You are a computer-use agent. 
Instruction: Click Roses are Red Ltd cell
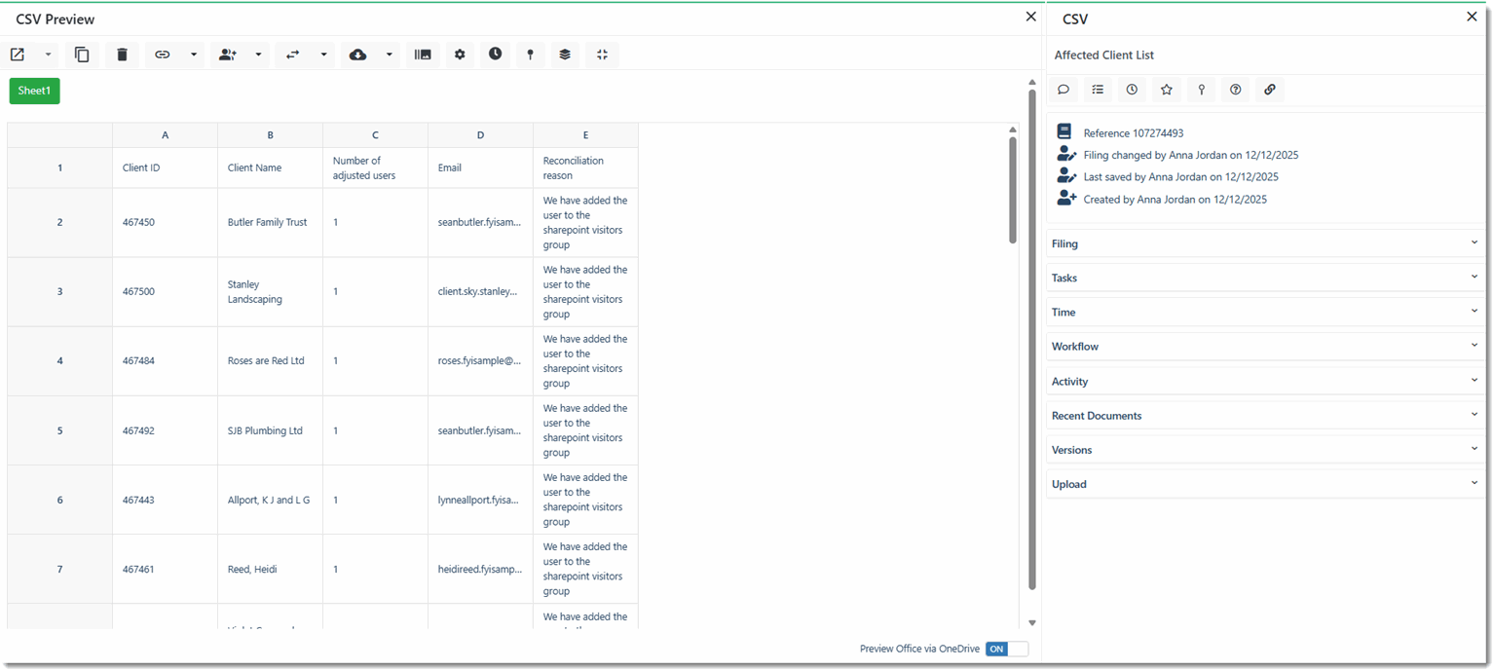(270, 361)
